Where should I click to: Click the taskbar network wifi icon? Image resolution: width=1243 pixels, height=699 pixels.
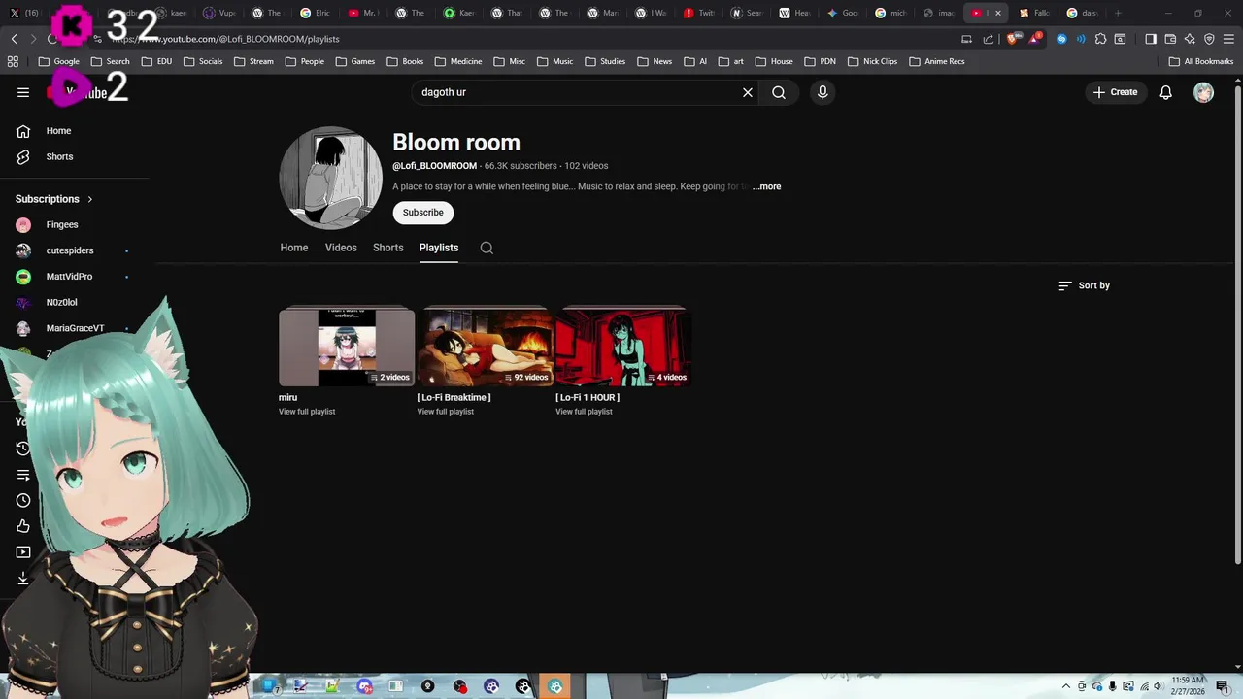1143,686
